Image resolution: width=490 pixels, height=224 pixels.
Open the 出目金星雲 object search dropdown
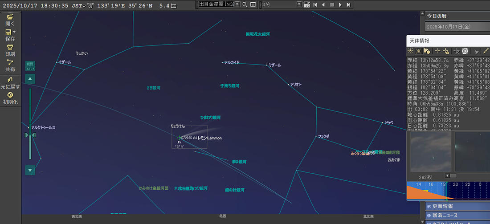(237, 4)
